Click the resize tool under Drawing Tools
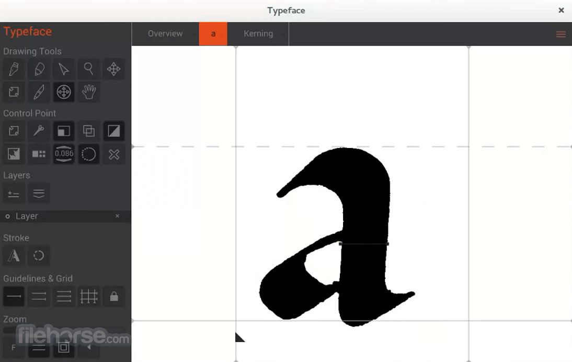 tap(14, 92)
